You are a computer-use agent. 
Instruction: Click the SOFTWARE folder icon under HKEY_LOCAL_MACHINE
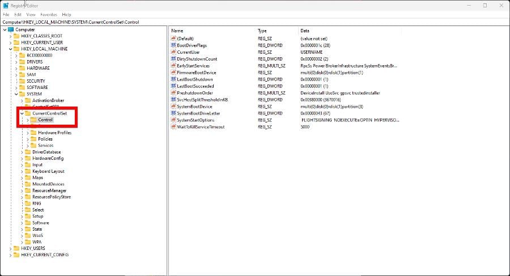22,87
